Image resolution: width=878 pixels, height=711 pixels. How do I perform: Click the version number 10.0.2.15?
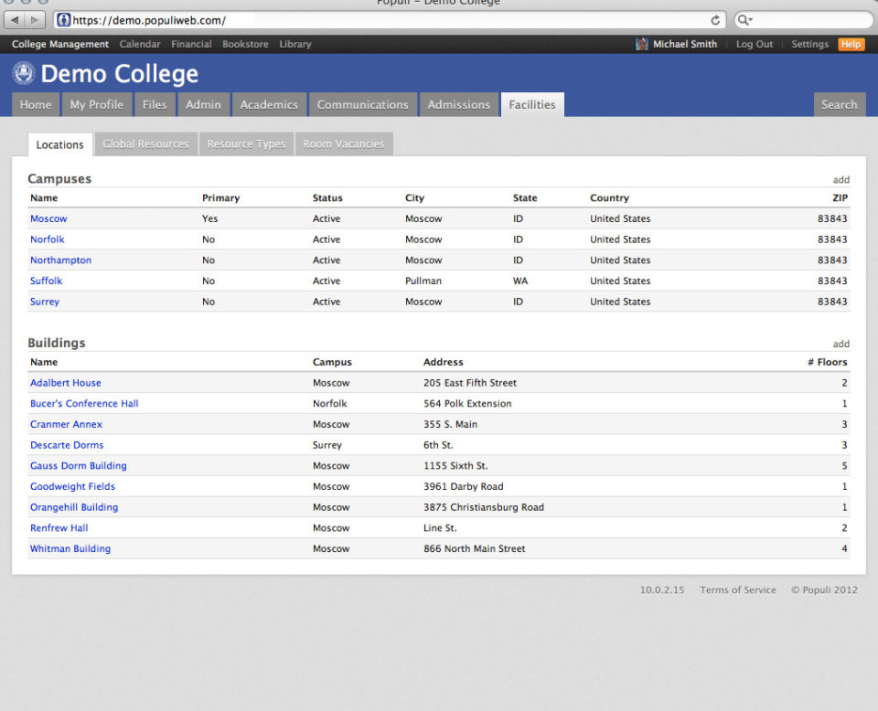click(x=662, y=590)
